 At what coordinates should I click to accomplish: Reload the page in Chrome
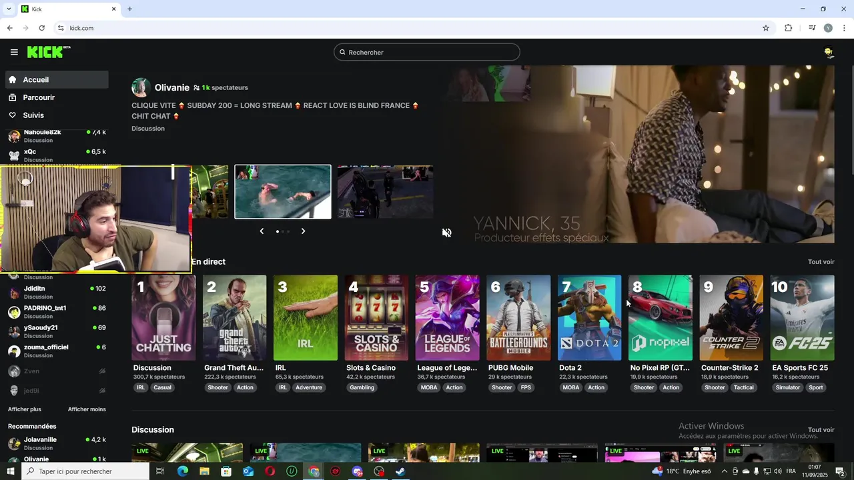click(41, 28)
